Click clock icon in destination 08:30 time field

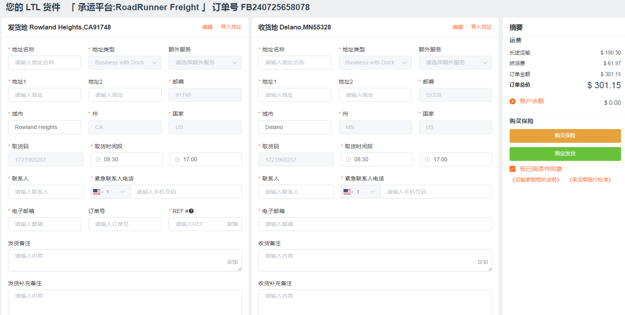click(x=349, y=160)
